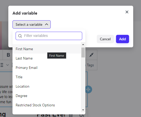Click the Tags button in background toolbar
Screen dimensions: 141x117
coord(90,65)
